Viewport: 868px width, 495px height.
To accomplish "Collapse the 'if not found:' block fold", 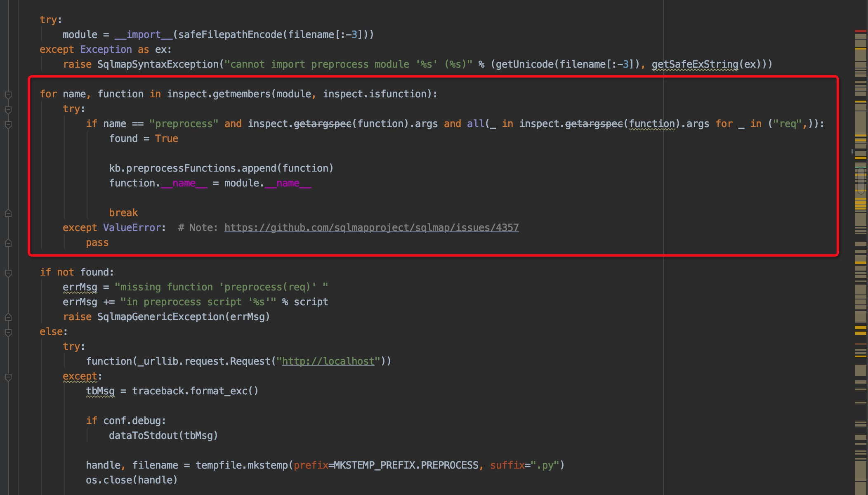I will pos(8,273).
